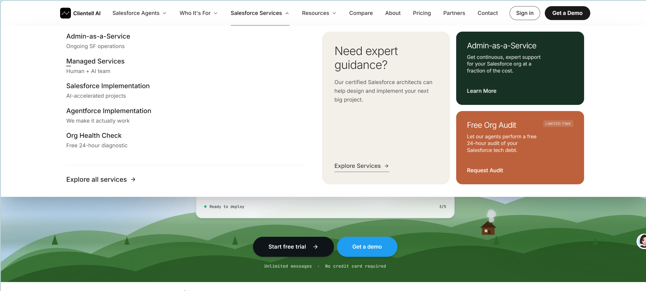This screenshot has width=646, height=291.
Task: Click the Start free trial button
Action: click(293, 247)
